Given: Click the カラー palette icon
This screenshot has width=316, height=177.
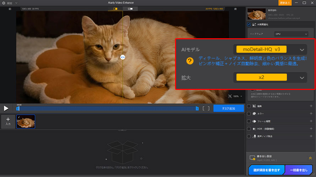Looking at the screenshot, I should (x=254, y=114).
